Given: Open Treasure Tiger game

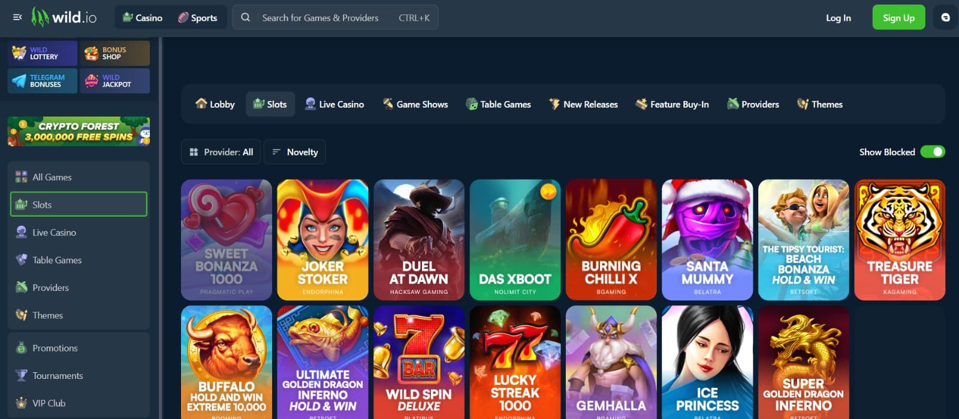Looking at the screenshot, I should click(900, 239).
